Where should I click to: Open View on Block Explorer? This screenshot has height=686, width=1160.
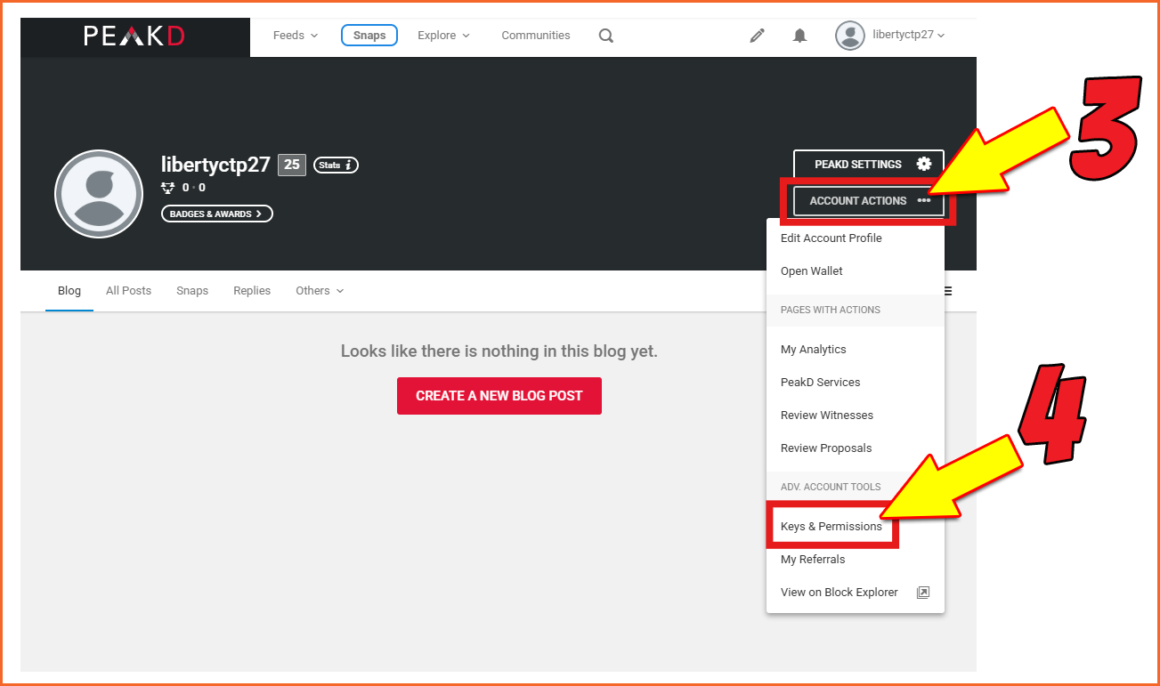click(856, 593)
